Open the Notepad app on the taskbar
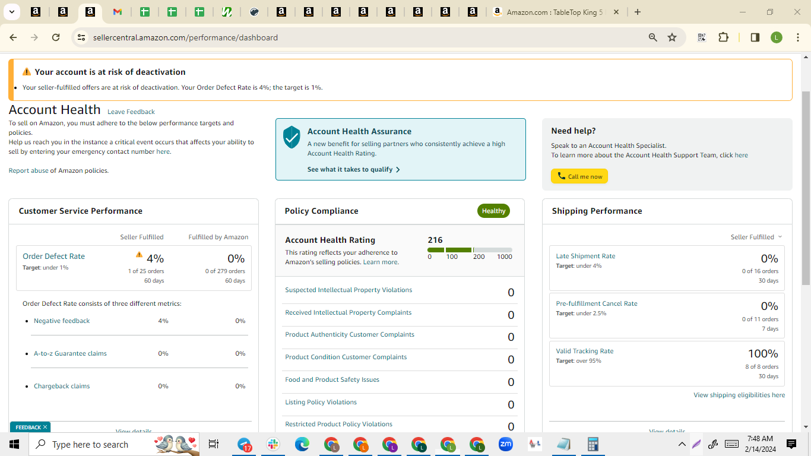 [x=563, y=444]
